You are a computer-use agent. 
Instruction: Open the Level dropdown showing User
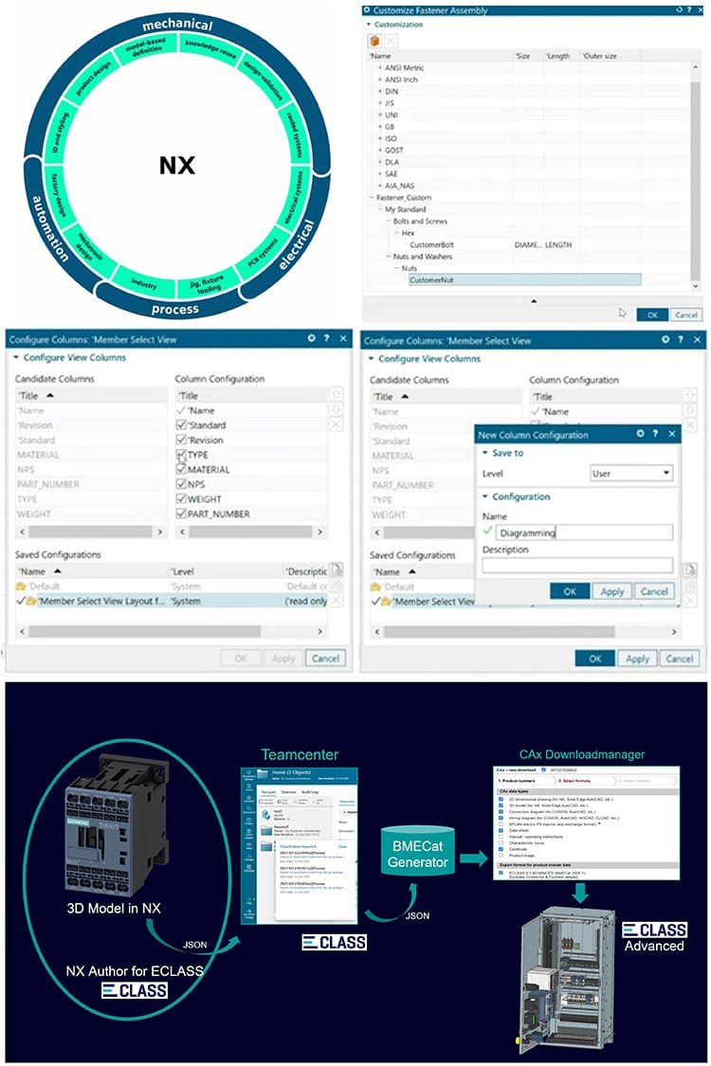631,473
